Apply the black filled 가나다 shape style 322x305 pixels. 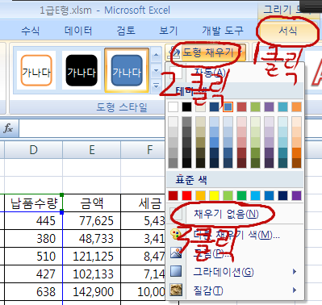82,70
